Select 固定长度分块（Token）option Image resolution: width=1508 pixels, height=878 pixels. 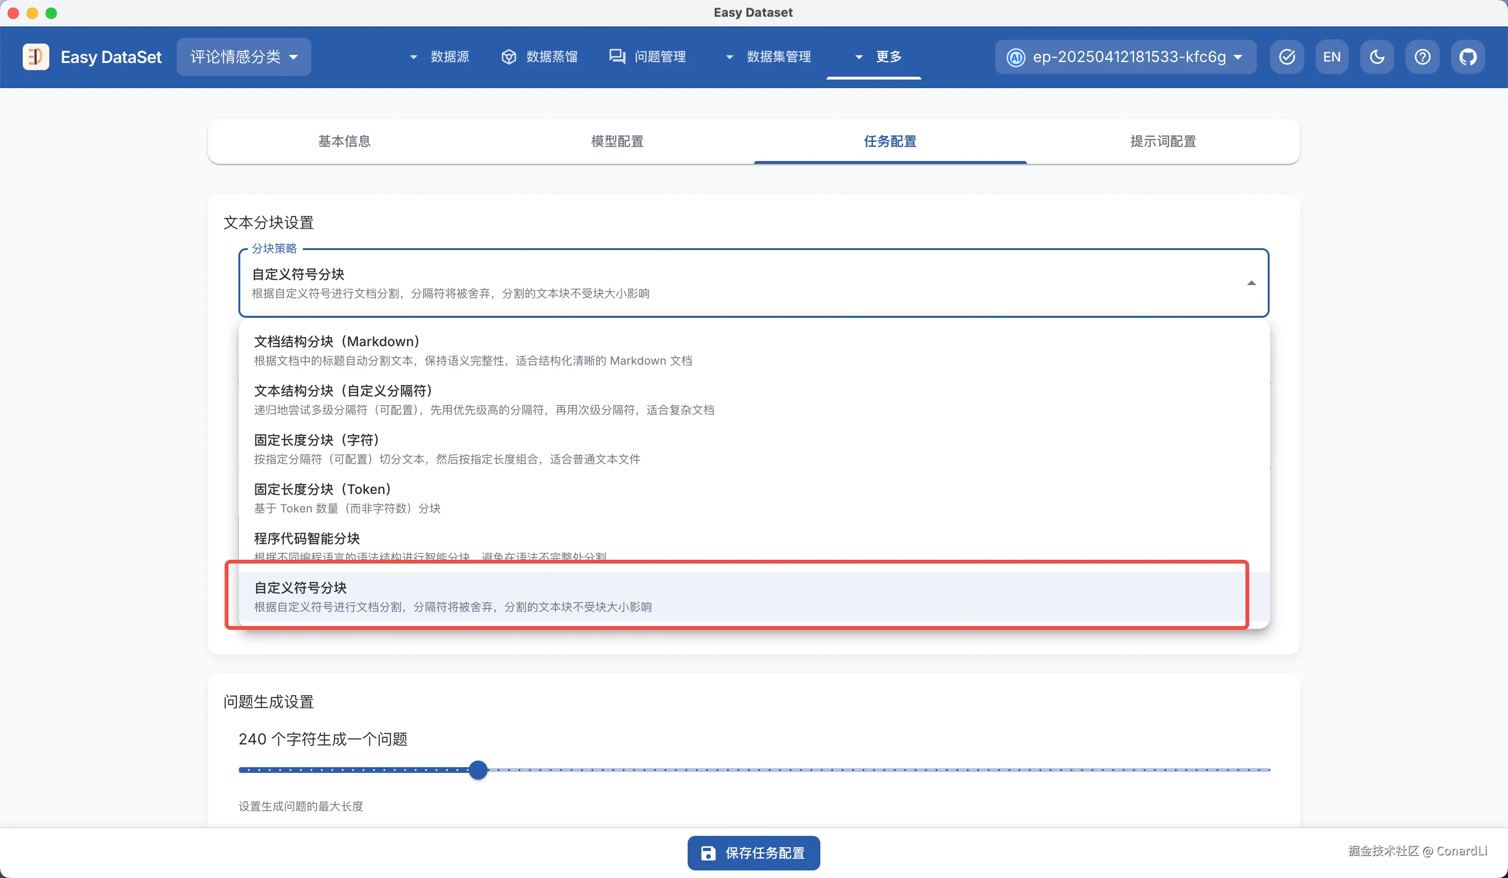tap(322, 498)
